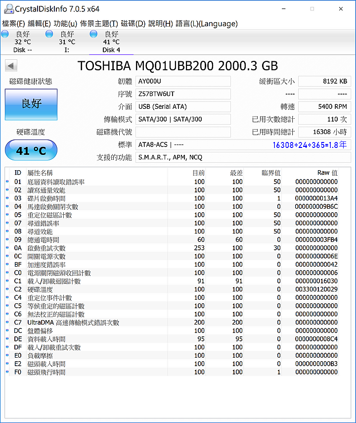Image resolution: width=356 pixels, height=423 pixels.
Task: Click raw value 003300120029 of temperature row
Action: tap(316, 289)
